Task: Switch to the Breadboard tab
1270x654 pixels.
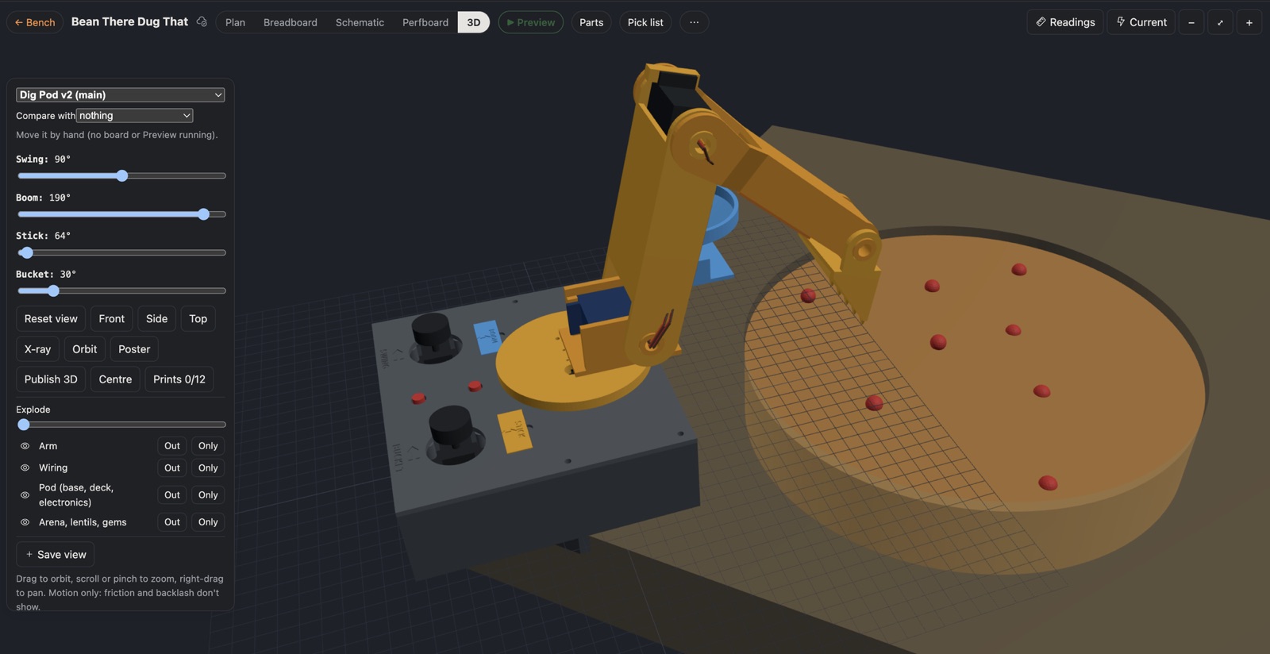Action: pos(291,22)
